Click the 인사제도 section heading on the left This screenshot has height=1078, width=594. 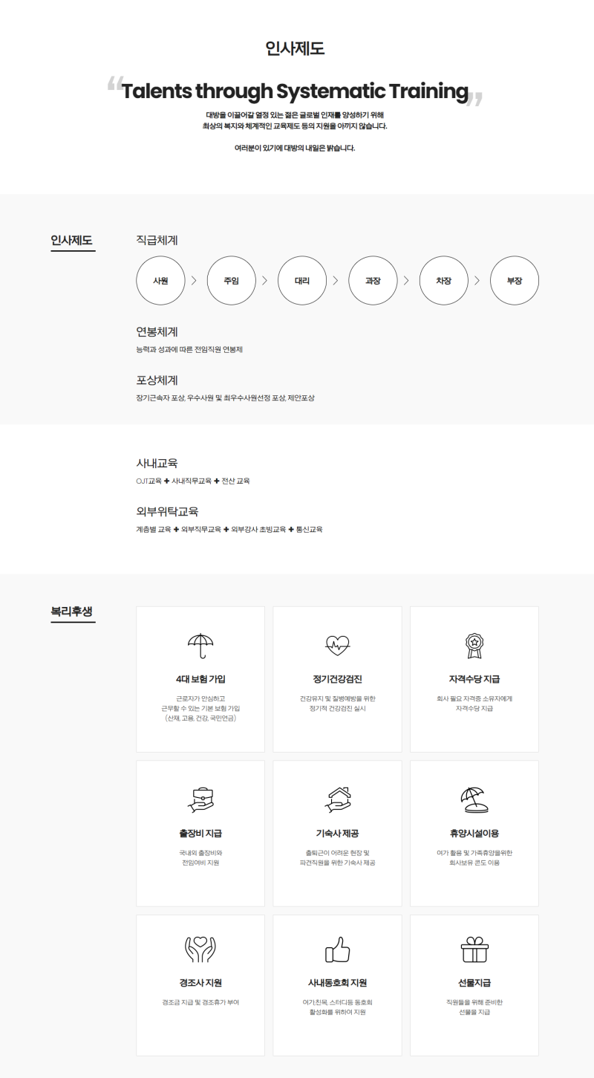point(72,241)
